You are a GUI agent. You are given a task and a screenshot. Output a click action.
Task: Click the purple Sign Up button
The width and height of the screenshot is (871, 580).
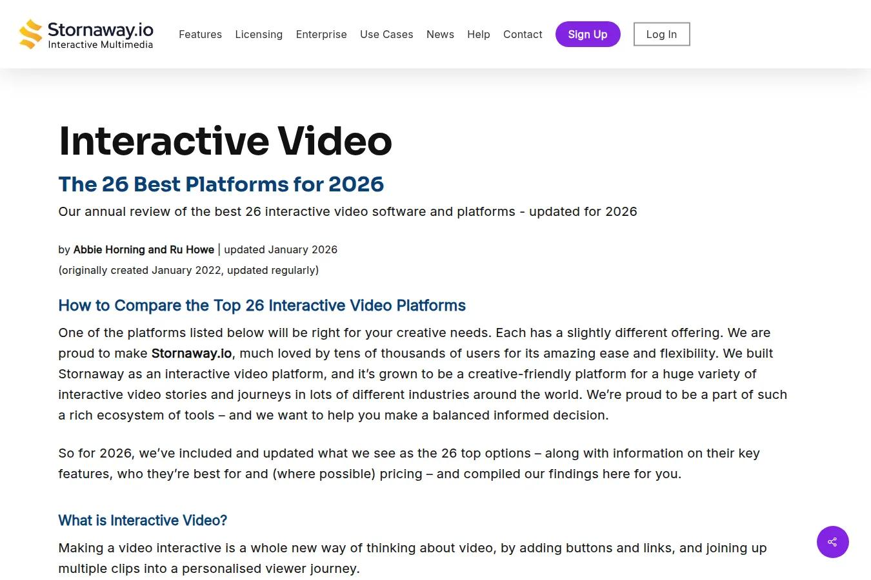point(588,34)
